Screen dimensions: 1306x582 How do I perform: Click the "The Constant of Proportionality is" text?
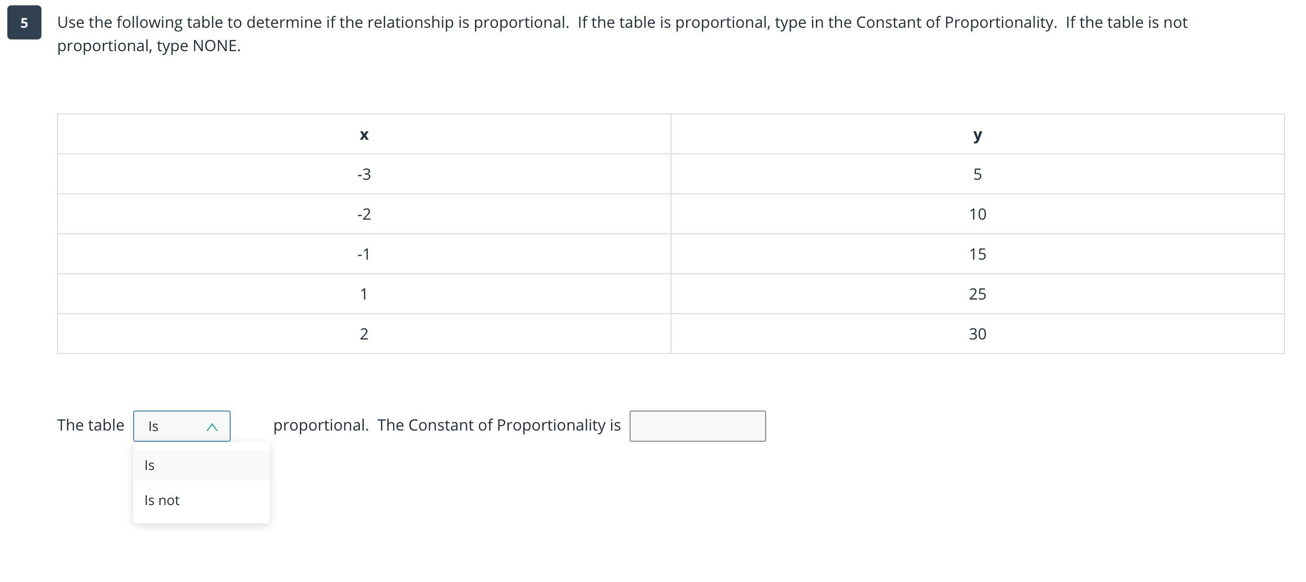click(x=498, y=425)
